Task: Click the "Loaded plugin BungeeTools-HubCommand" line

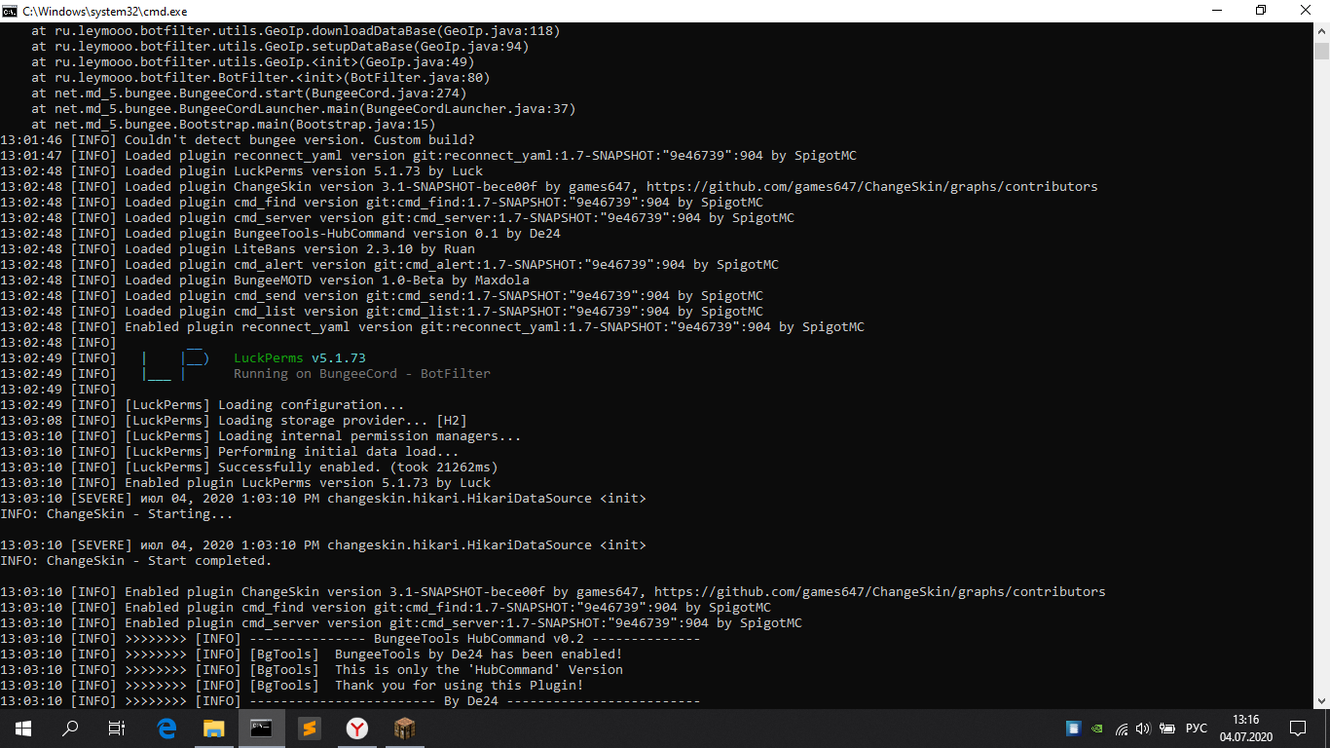Action: point(280,234)
